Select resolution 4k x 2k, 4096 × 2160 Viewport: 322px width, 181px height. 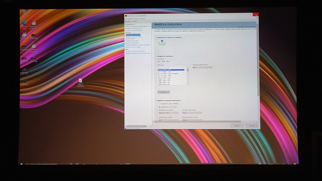coord(164,72)
